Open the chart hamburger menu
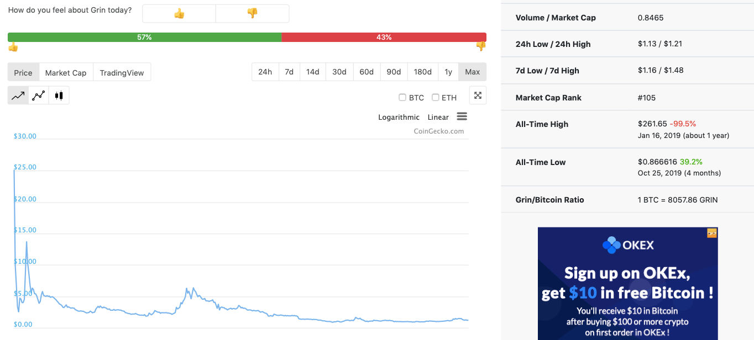 (x=462, y=116)
